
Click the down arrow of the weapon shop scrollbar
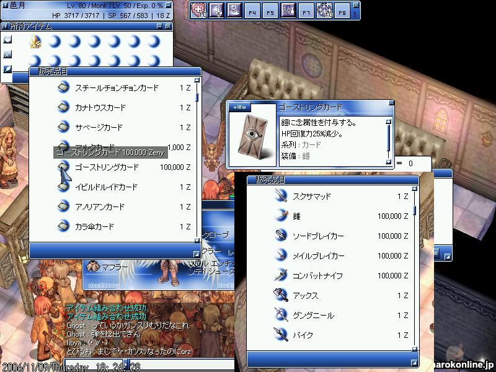[414, 349]
